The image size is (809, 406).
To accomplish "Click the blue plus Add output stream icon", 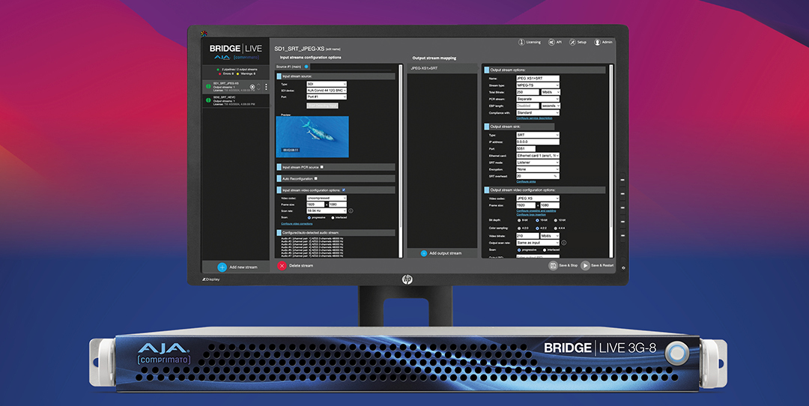I will click(423, 253).
